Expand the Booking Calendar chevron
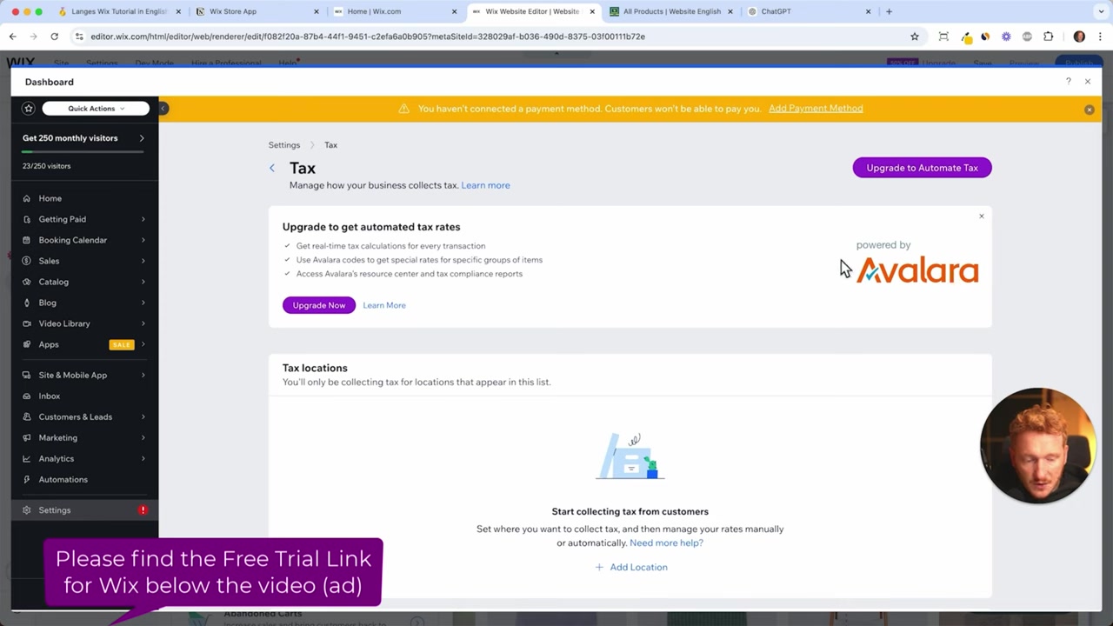 tap(143, 240)
